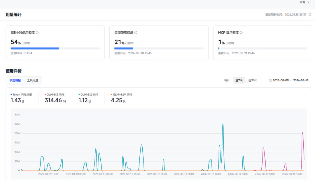Click x-axis label 2026-08-12 08:00
This screenshot has height=181, width=315.
tap(157, 174)
